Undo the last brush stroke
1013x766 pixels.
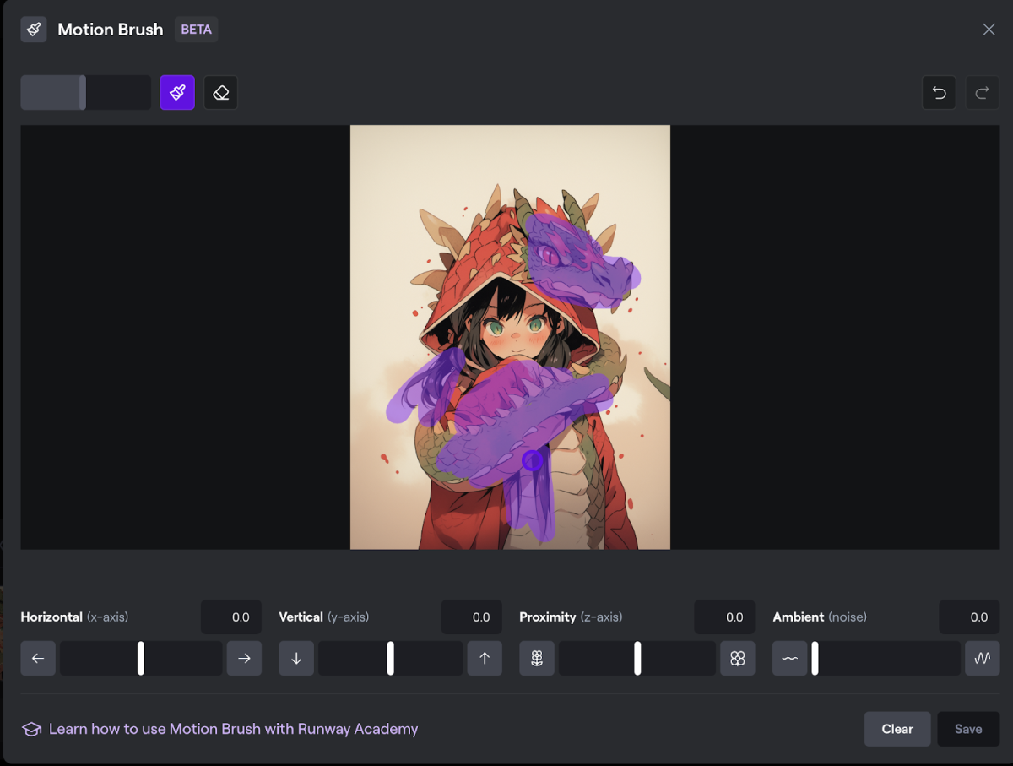coord(939,93)
